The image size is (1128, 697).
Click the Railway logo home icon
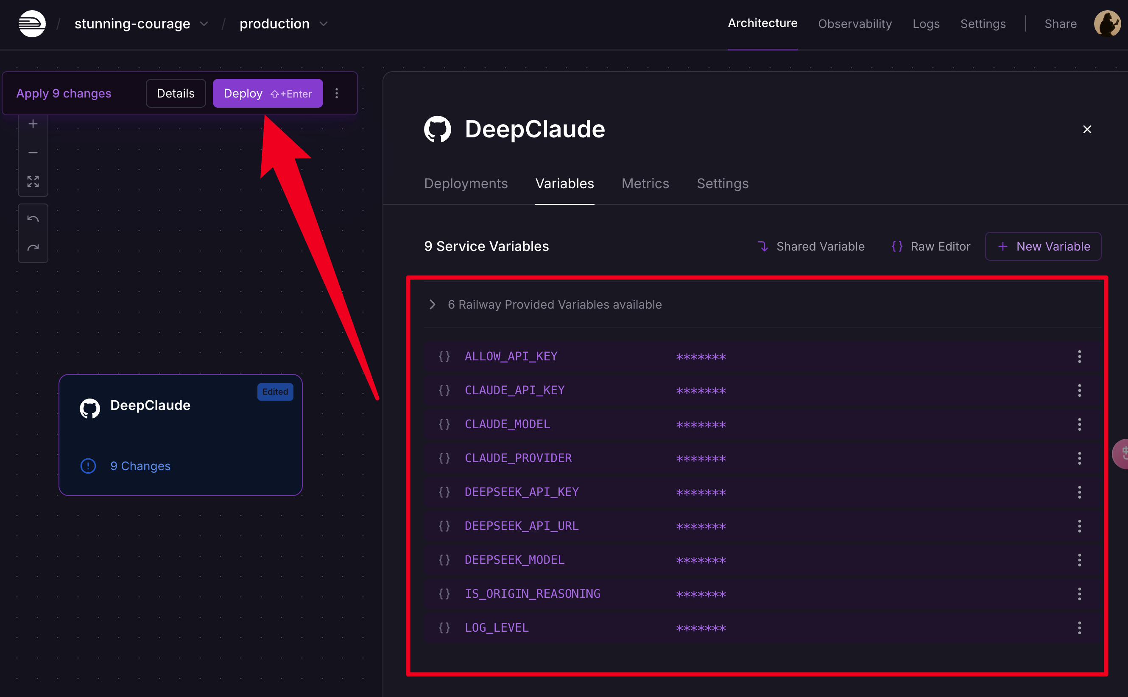(x=32, y=23)
